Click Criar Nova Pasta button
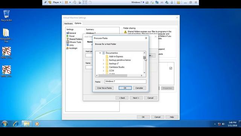Image resolution: width=241 pixels, height=136 pixels. tap(104, 88)
